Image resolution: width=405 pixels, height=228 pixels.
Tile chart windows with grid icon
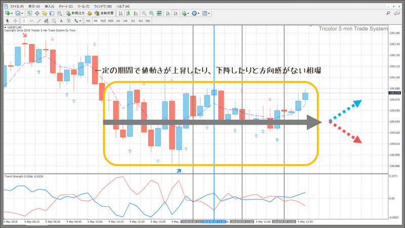(x=159, y=13)
